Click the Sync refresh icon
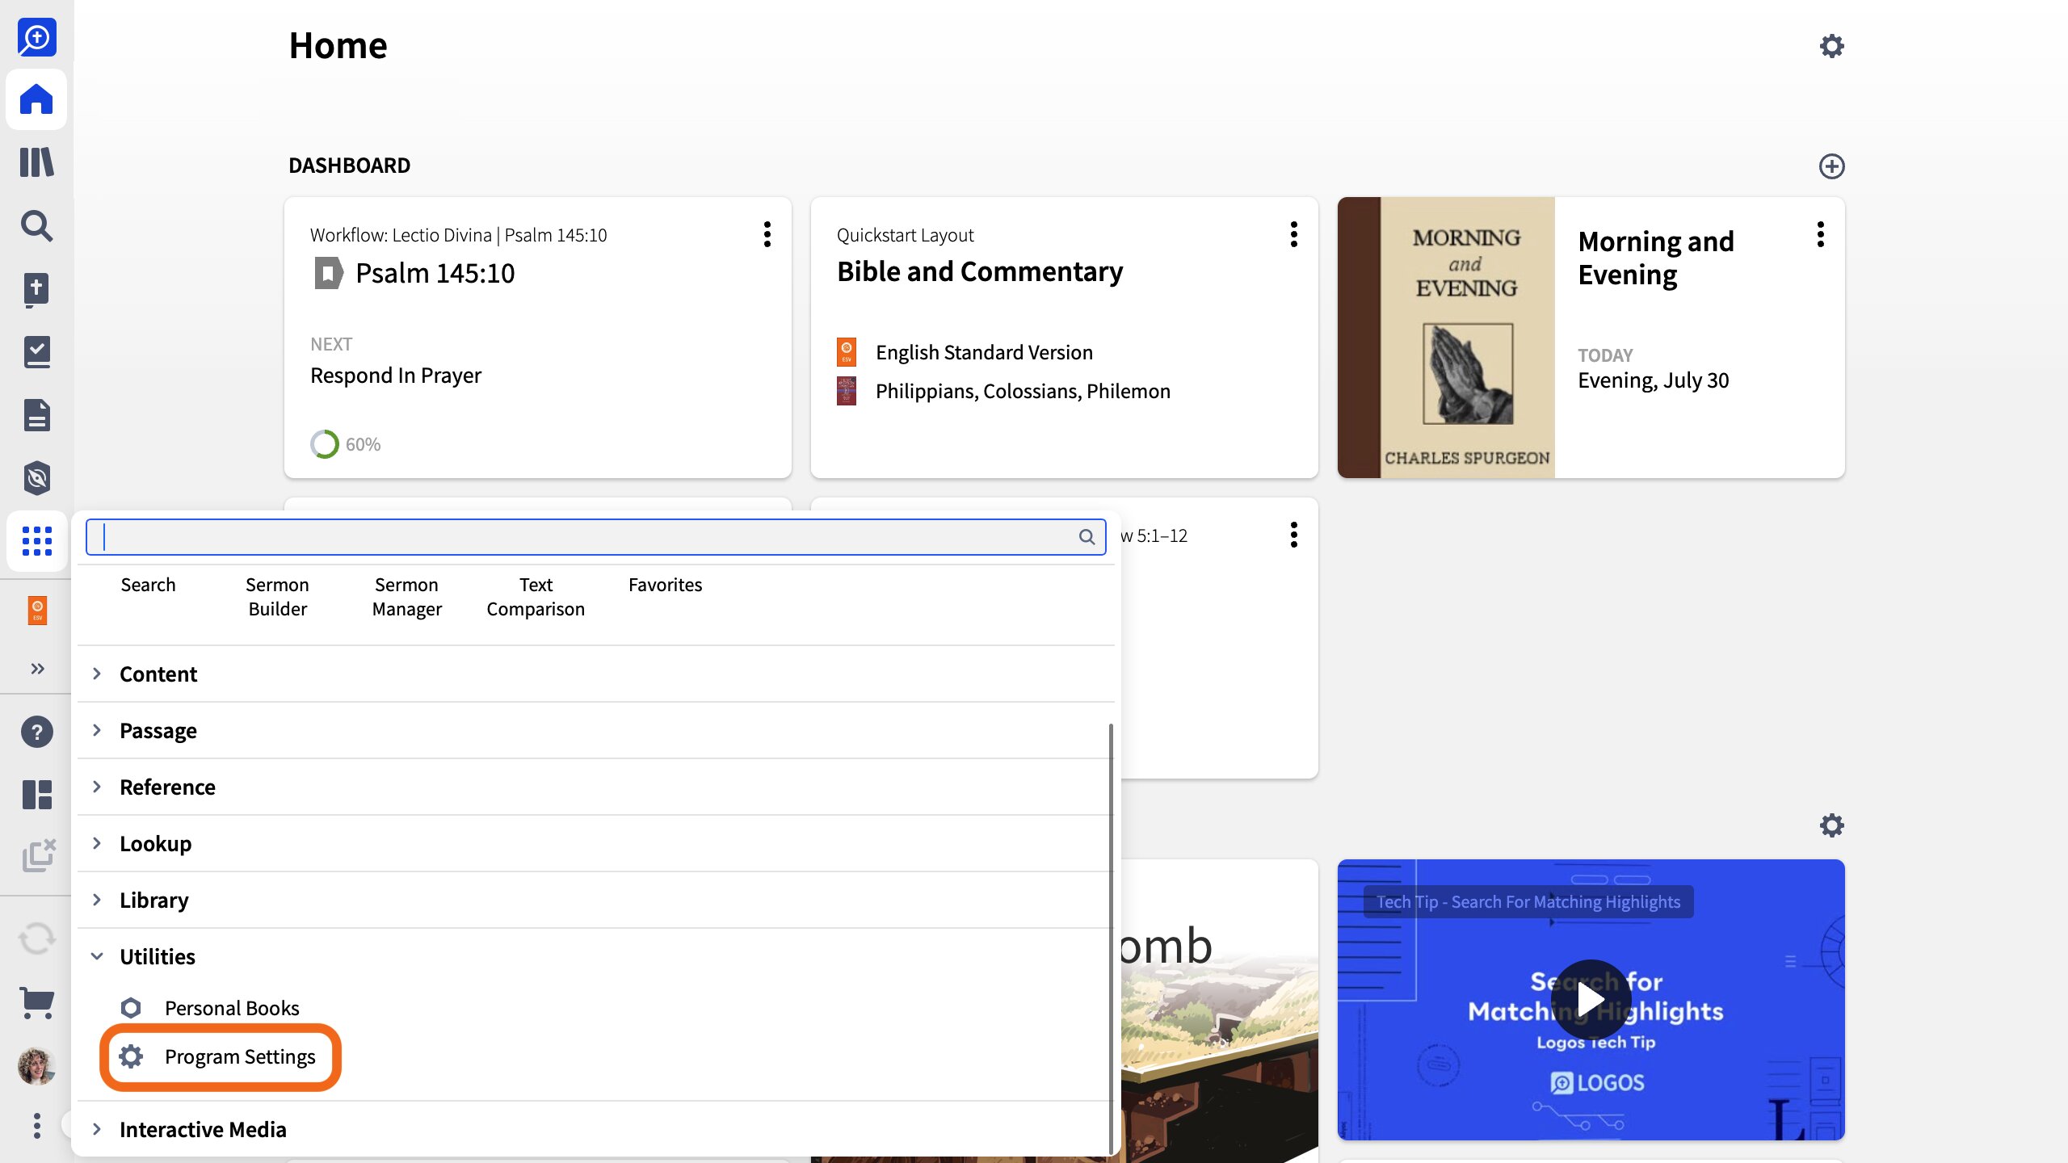The image size is (2068, 1163). tap(36, 938)
